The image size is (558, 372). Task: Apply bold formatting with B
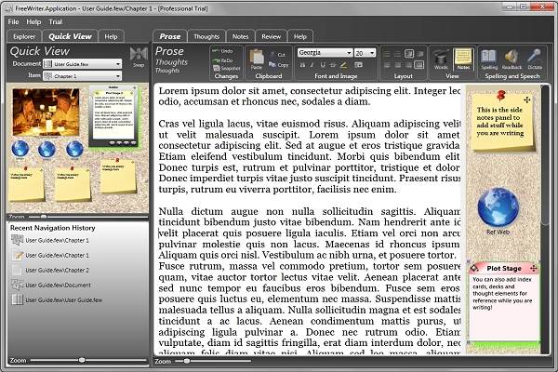click(302, 65)
